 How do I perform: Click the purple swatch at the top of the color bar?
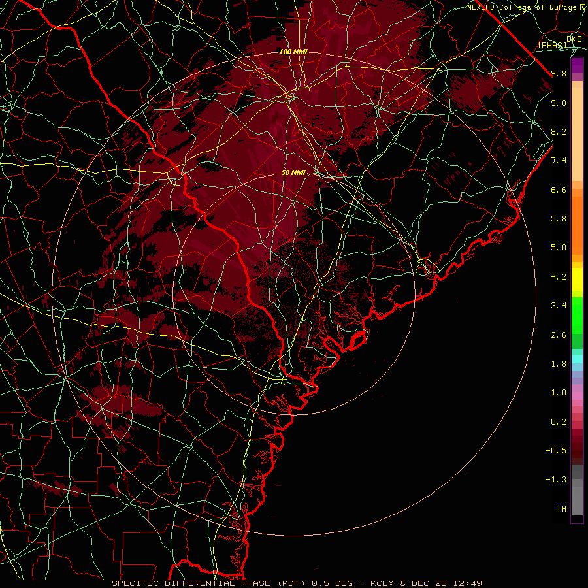pos(577,65)
